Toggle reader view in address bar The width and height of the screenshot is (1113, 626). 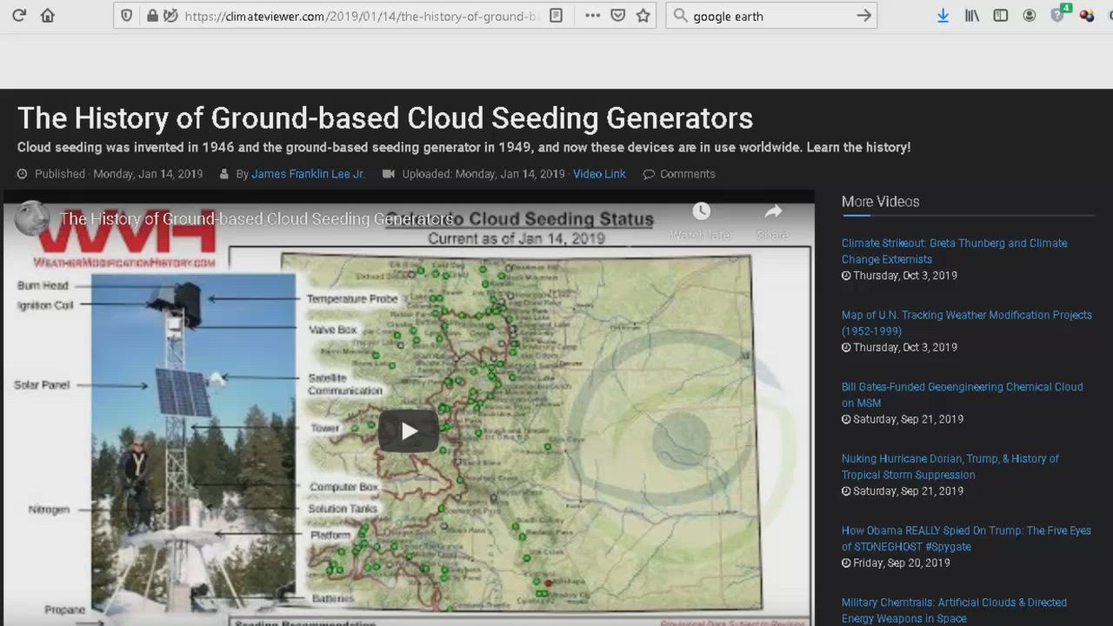556,16
